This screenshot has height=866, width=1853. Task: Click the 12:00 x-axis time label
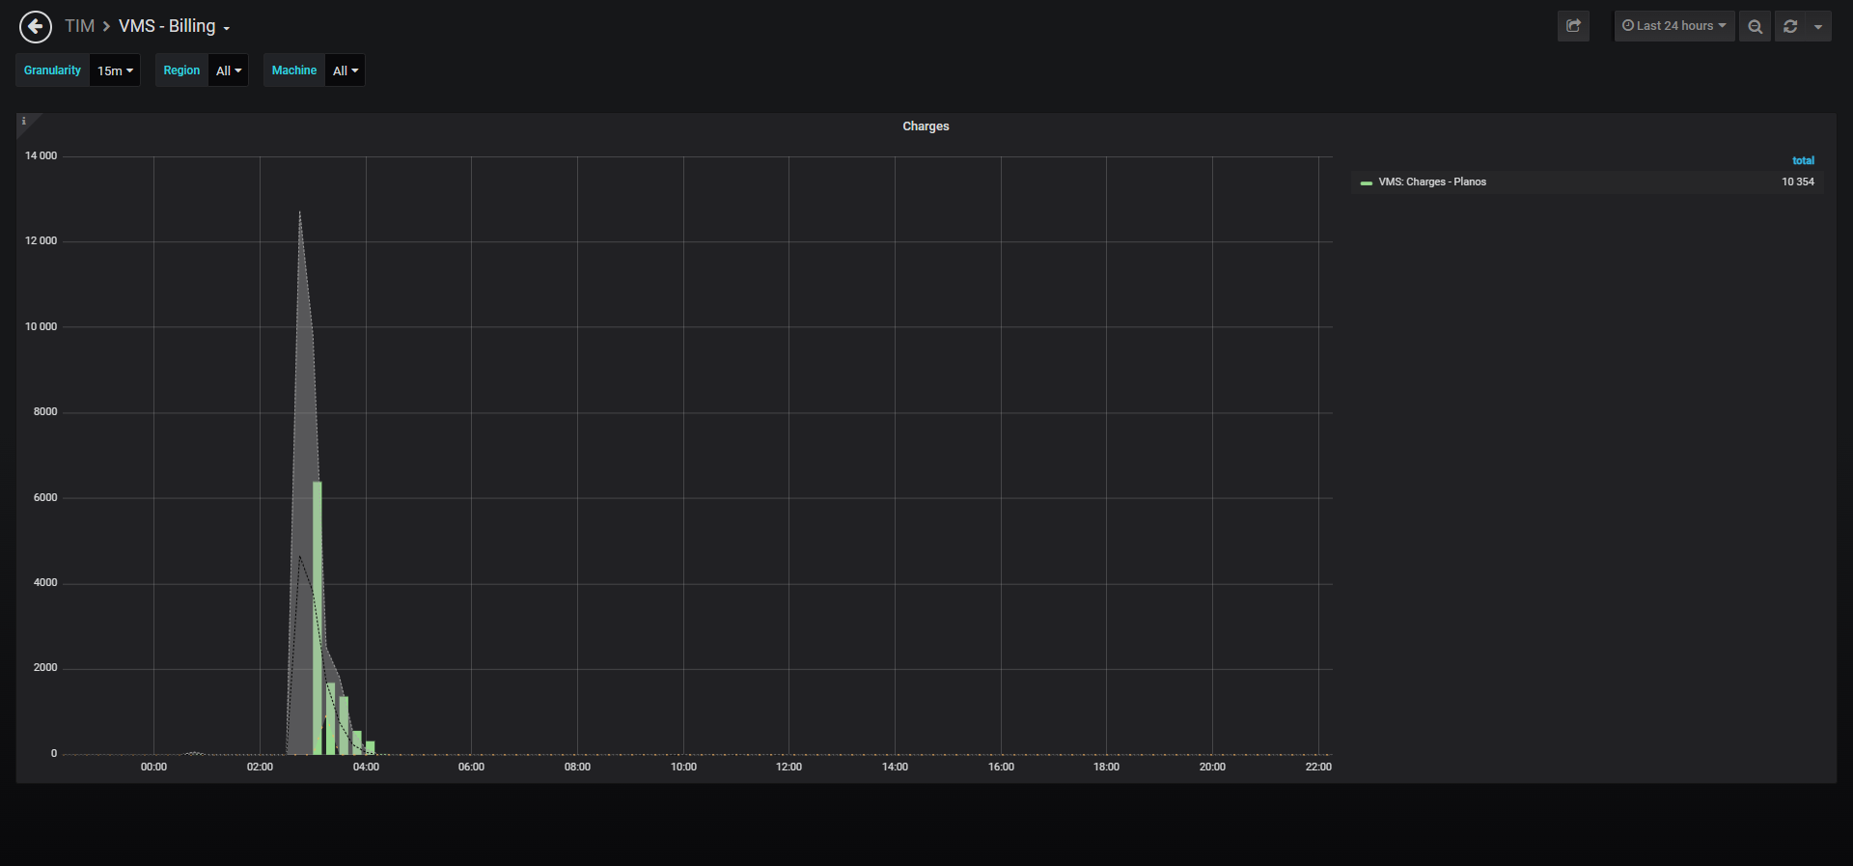pos(788,767)
